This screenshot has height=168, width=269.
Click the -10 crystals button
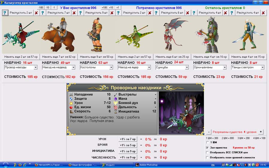pos(48,7)
